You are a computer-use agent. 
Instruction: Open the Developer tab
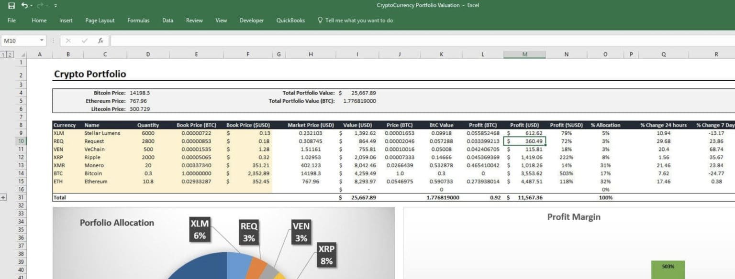[251, 21]
